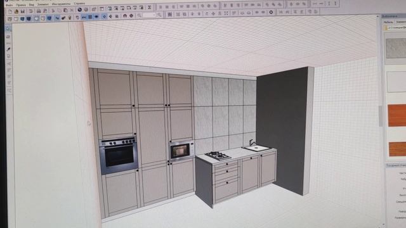Select the lower brown wood texture thumbnail
This screenshot has width=406, height=228.
click(398, 149)
